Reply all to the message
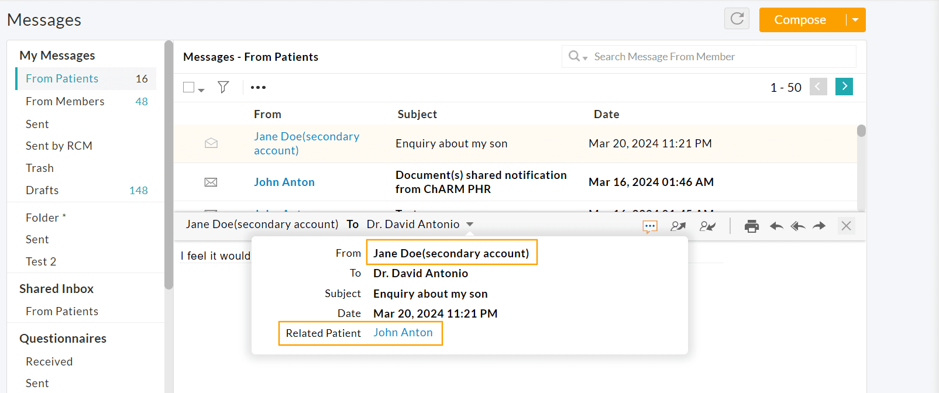The height and width of the screenshot is (393, 939). point(797,225)
